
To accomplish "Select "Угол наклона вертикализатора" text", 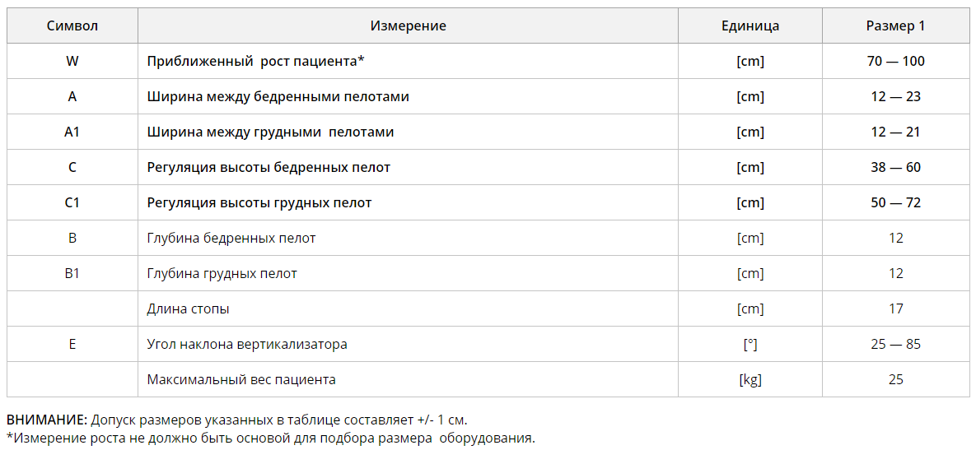I will point(247,344).
